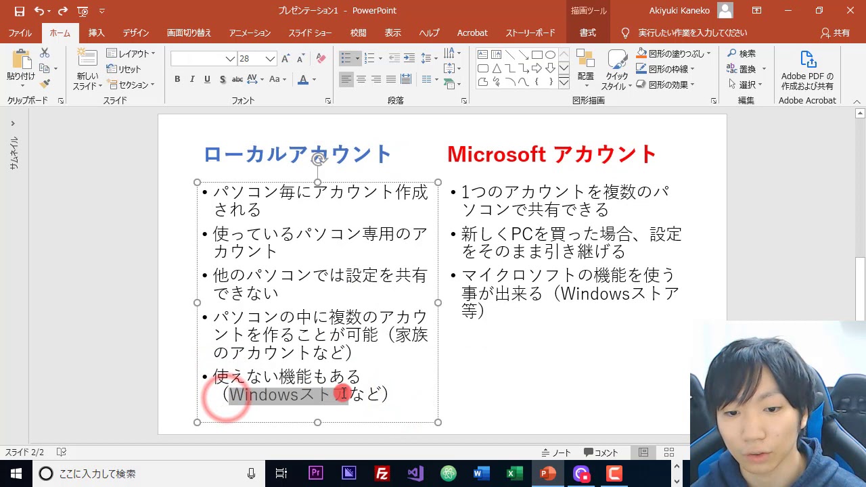Align text left

tap(346, 79)
